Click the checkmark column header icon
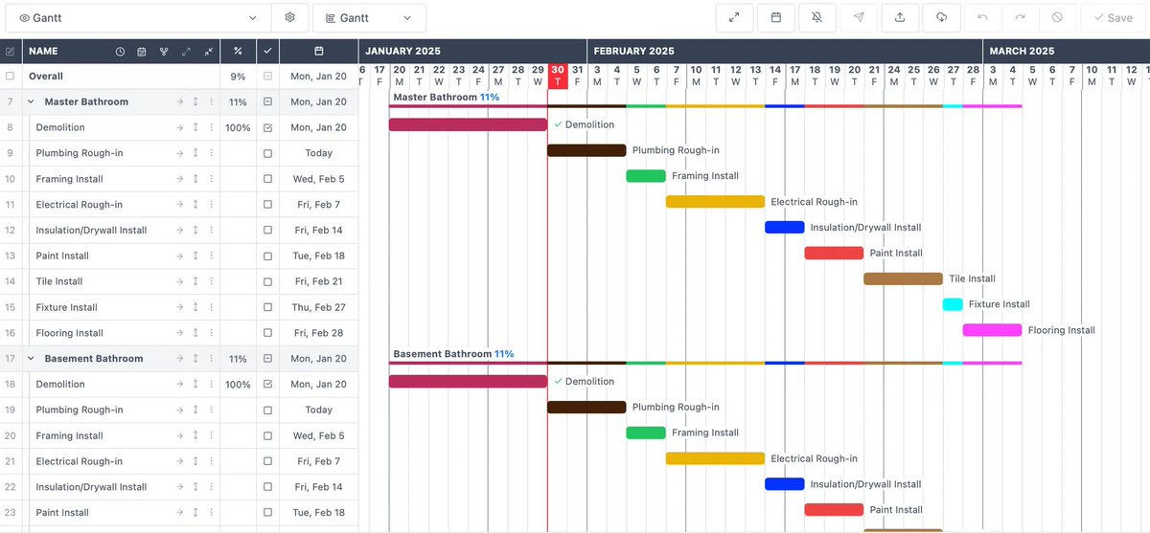 tap(267, 51)
